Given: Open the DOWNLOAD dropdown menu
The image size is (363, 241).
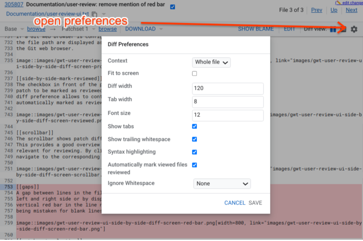Looking at the screenshot, I should 144,29.
